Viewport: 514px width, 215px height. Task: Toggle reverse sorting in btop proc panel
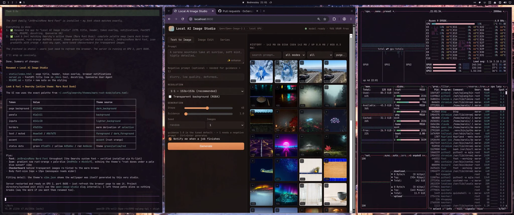click(472, 87)
